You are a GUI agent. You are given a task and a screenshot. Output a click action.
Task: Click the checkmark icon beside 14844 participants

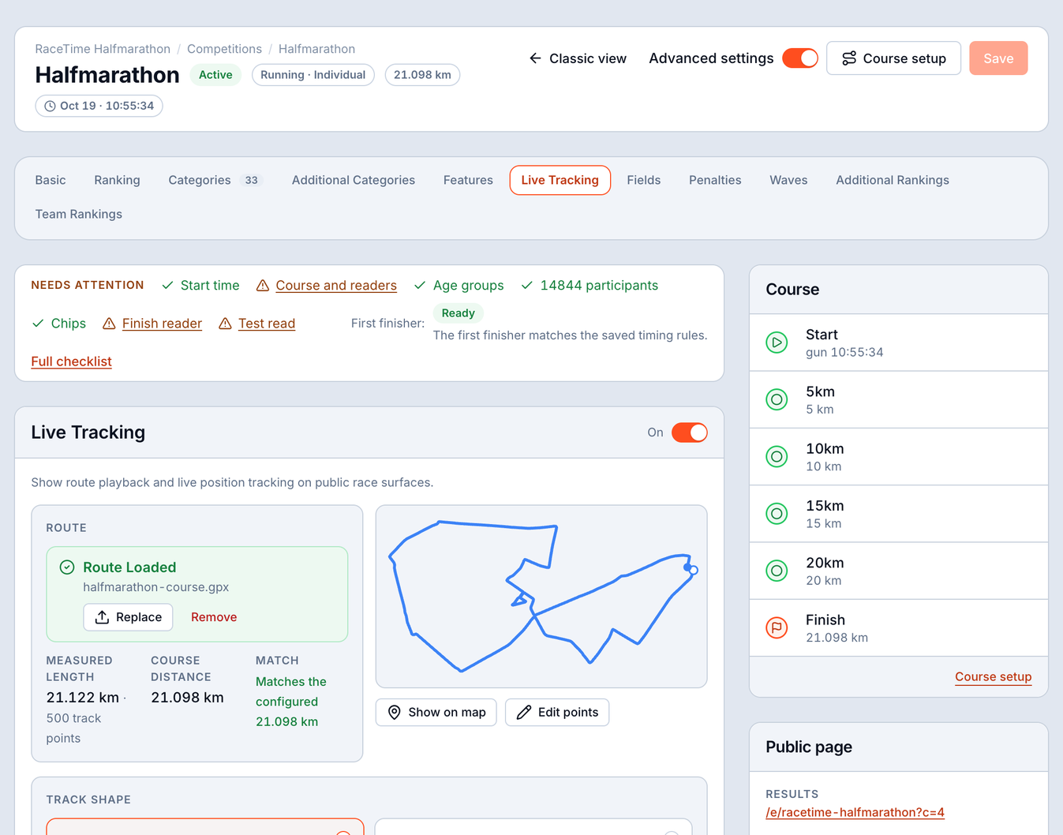point(527,285)
